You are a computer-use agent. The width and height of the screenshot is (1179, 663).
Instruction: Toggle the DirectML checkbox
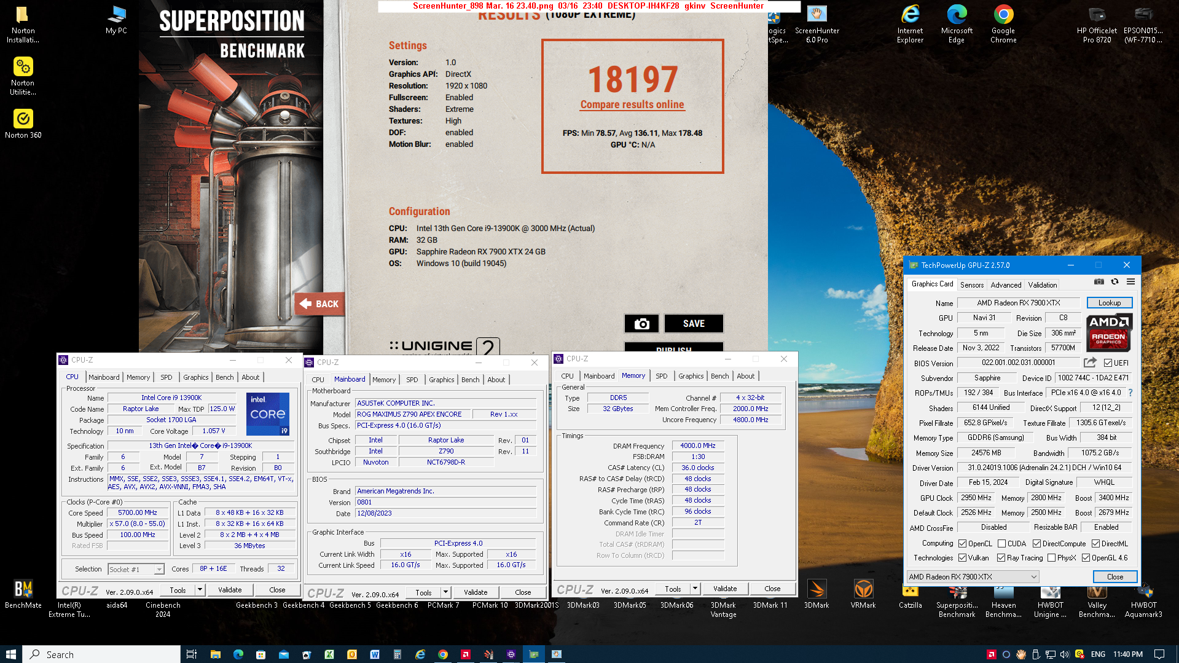pos(1095,543)
